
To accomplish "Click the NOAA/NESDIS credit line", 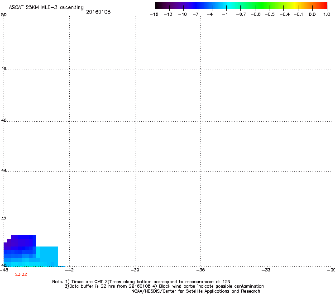I will [196, 291].
